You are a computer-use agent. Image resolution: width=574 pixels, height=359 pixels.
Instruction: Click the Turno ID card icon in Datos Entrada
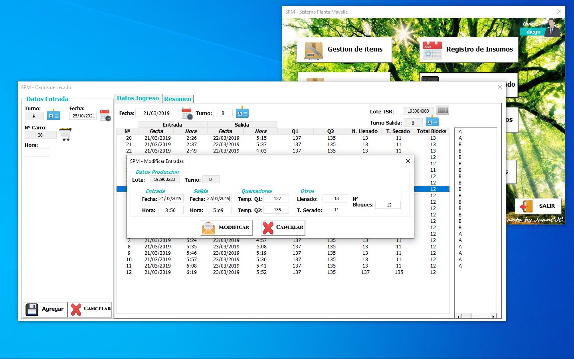[x=53, y=115]
